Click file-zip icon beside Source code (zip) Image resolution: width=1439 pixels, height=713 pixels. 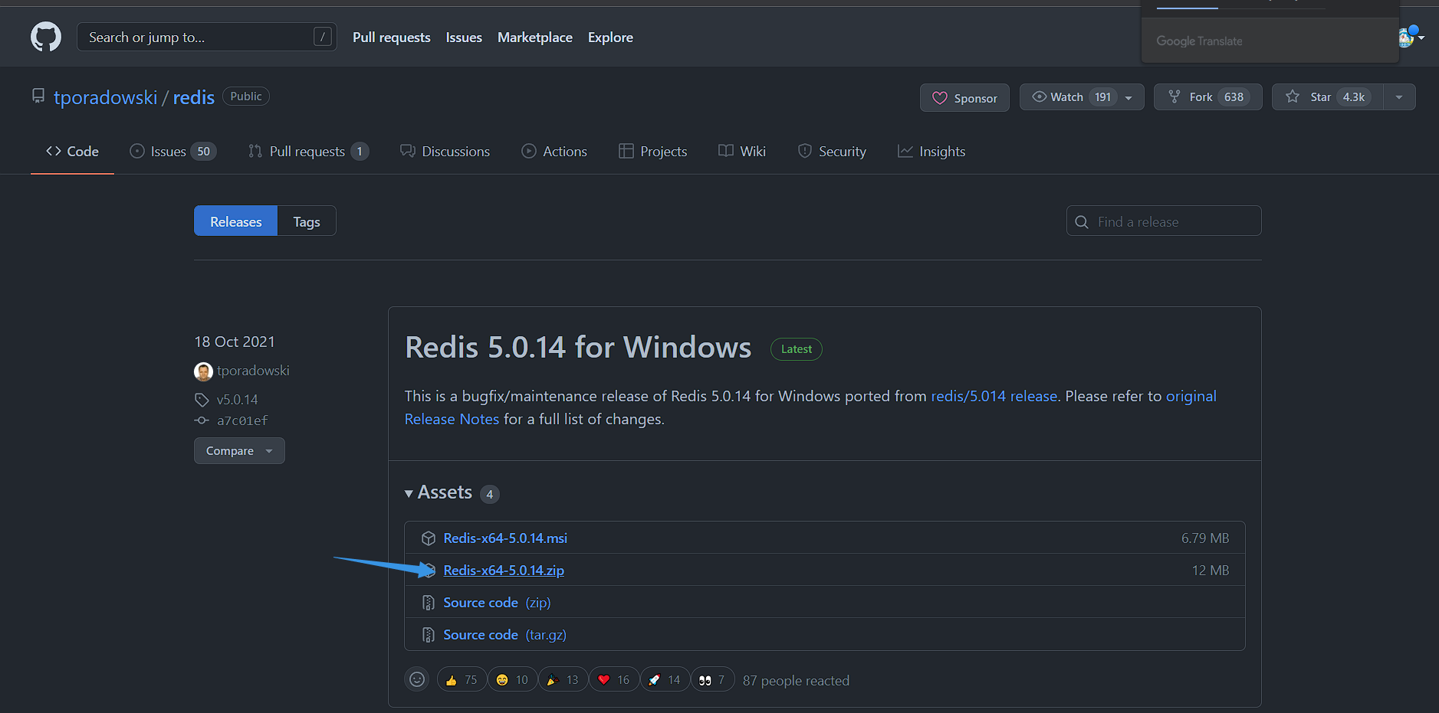point(429,603)
